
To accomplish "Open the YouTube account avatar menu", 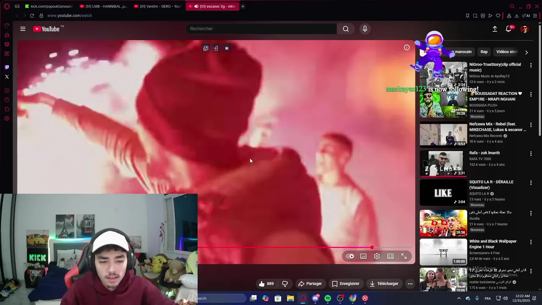I will click(x=525, y=29).
